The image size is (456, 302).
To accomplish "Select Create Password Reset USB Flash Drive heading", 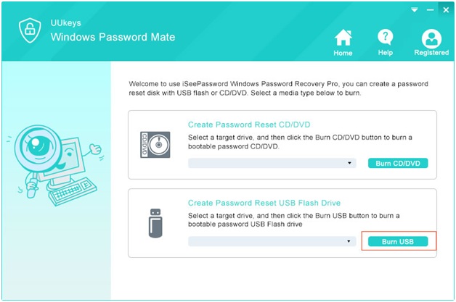I will 264,203.
